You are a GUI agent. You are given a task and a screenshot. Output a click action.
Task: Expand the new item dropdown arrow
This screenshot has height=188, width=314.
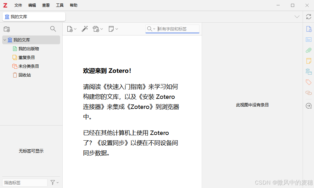click(75, 29)
